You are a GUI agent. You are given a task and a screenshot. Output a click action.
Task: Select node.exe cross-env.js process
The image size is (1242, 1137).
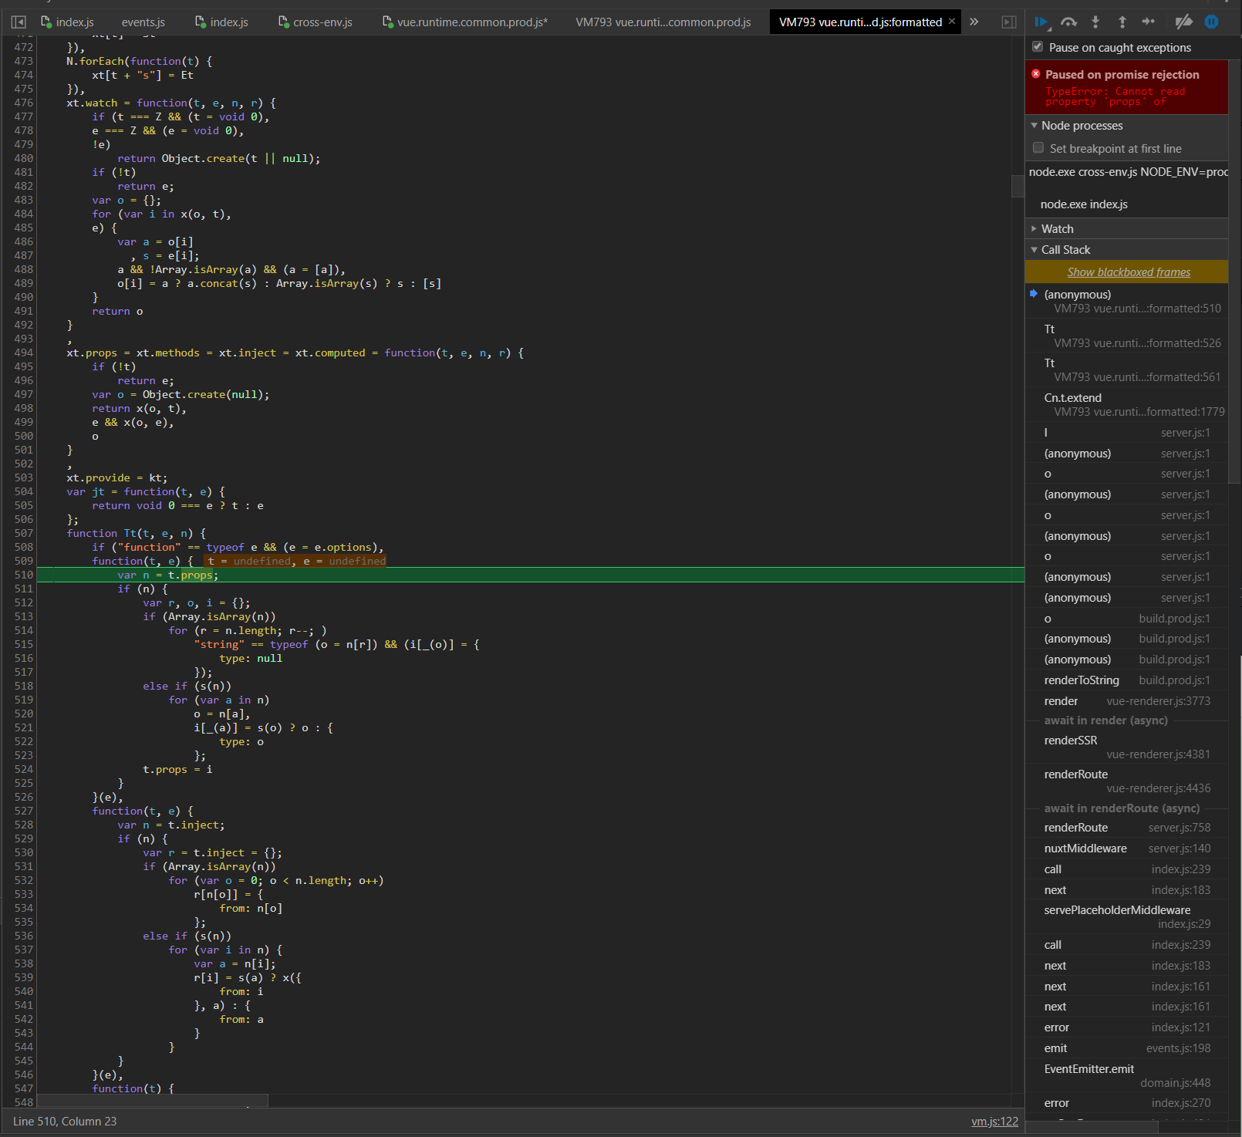coord(1126,172)
